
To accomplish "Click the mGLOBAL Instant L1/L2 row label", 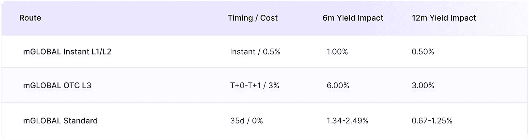I will click(x=67, y=52).
